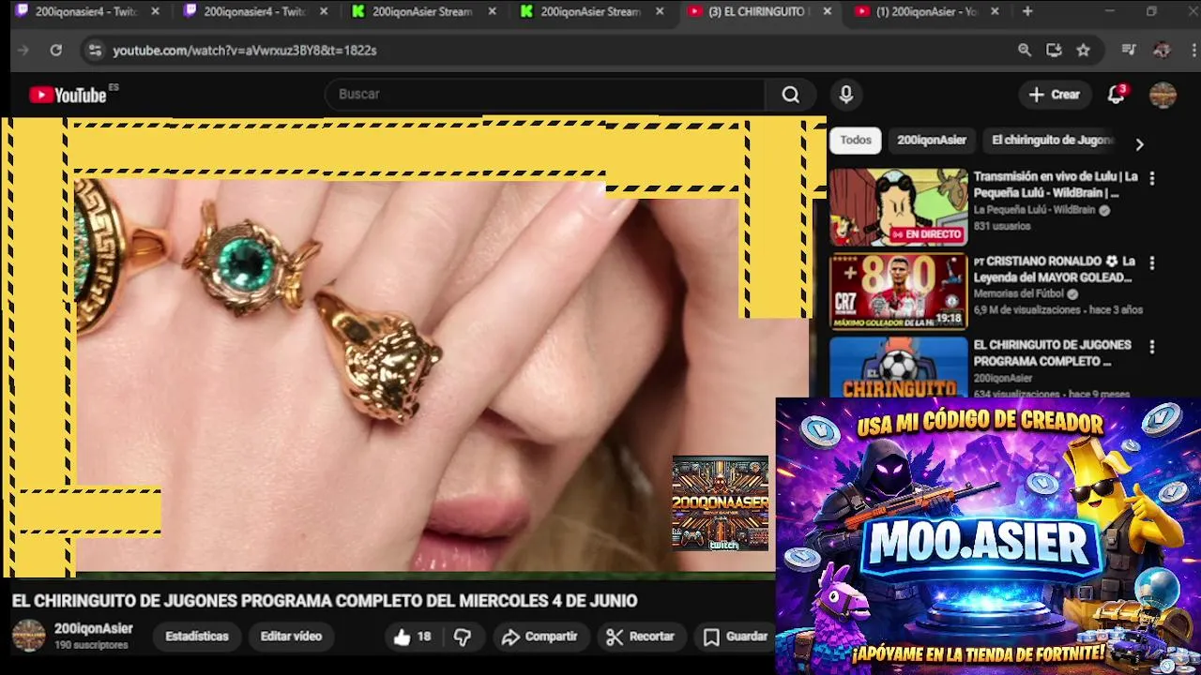Open El Chiringuito suggested video thumbnail

point(898,367)
